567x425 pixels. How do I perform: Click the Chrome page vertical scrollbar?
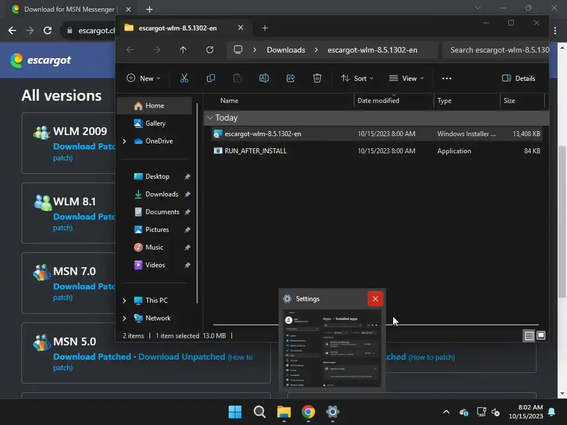pos(561,221)
